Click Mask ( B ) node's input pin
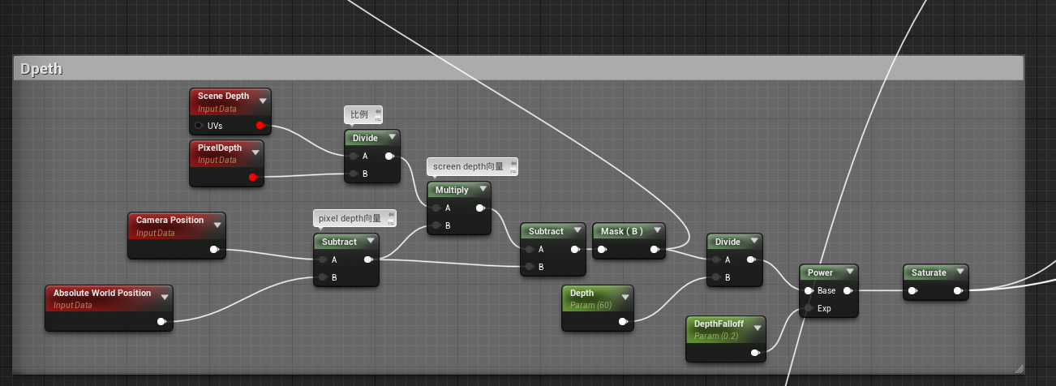Image resolution: width=1056 pixels, height=386 pixels. 602,250
